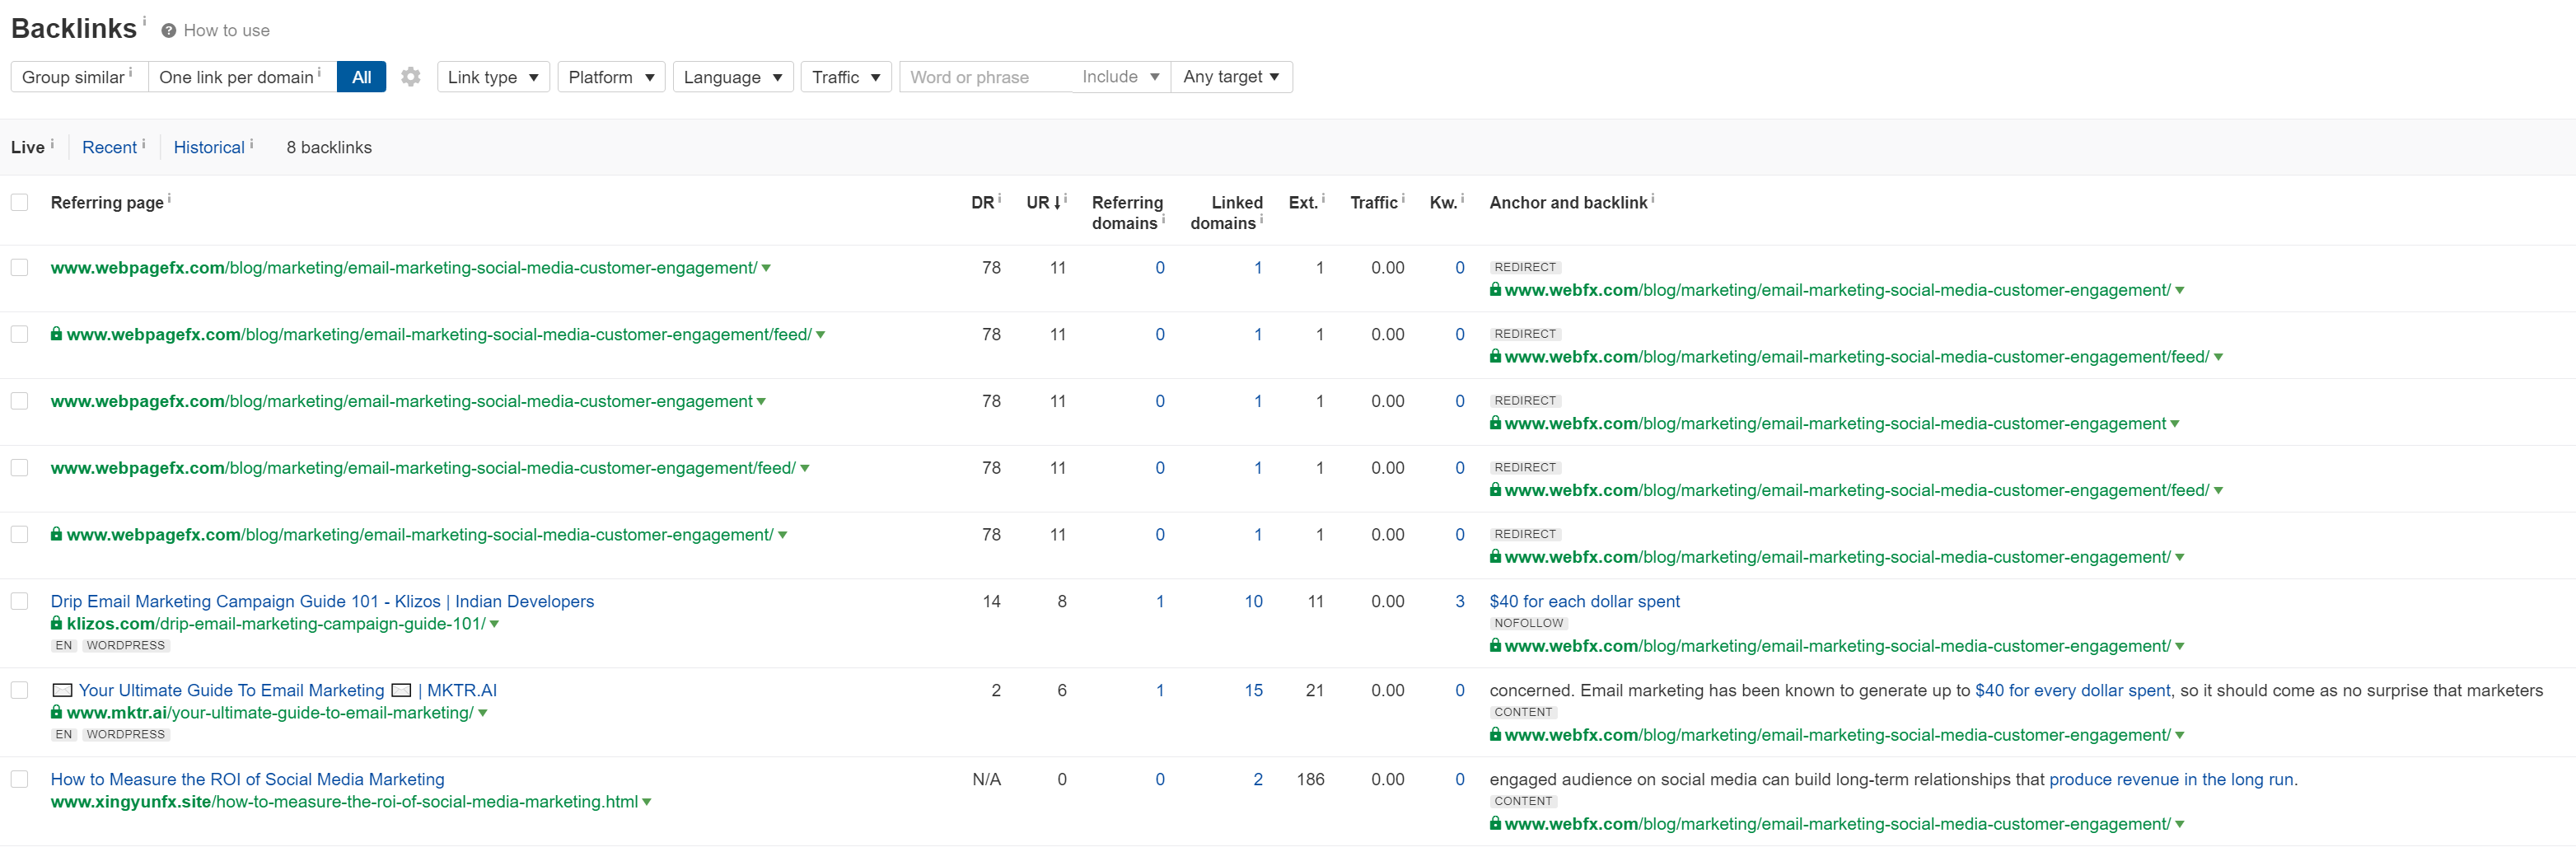2576x866 pixels.
Task: Click the info icon next to Ext. header
Action: (1323, 198)
